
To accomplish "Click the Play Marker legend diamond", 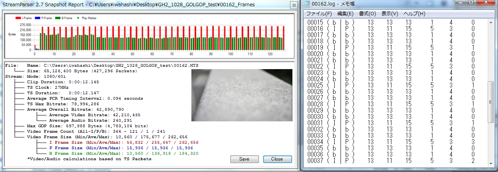I will click(x=78, y=18).
